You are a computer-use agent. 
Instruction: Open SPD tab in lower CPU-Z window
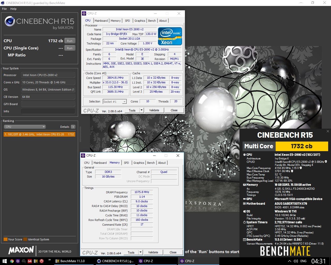(x=126, y=163)
